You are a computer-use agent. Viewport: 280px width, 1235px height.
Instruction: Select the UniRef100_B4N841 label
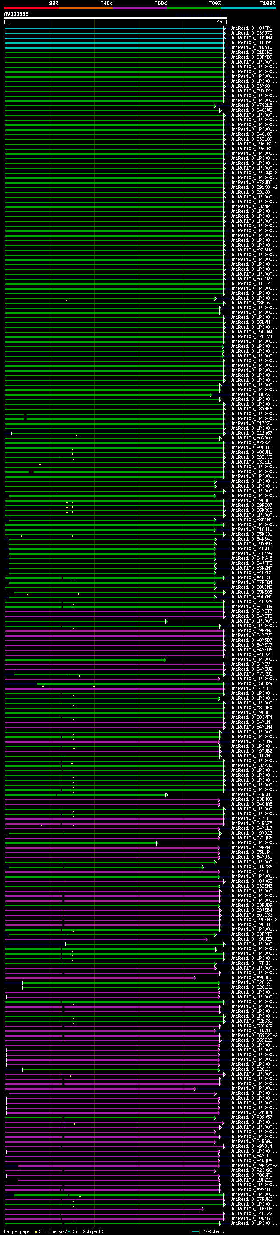251,539
